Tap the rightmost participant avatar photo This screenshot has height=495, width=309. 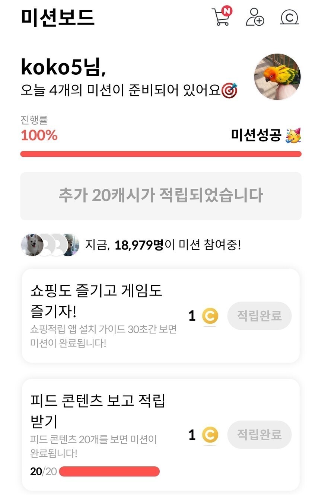(71, 245)
